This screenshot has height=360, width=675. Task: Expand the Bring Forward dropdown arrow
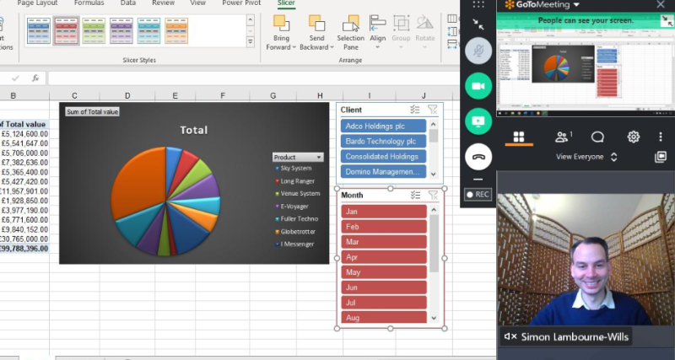point(294,47)
